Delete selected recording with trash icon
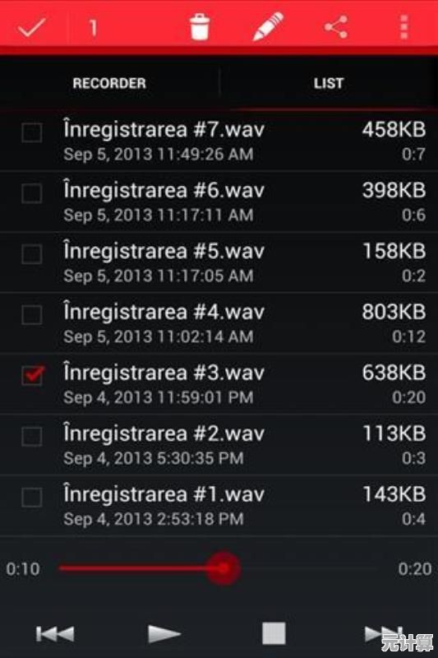The image size is (438, 658). coord(199,27)
